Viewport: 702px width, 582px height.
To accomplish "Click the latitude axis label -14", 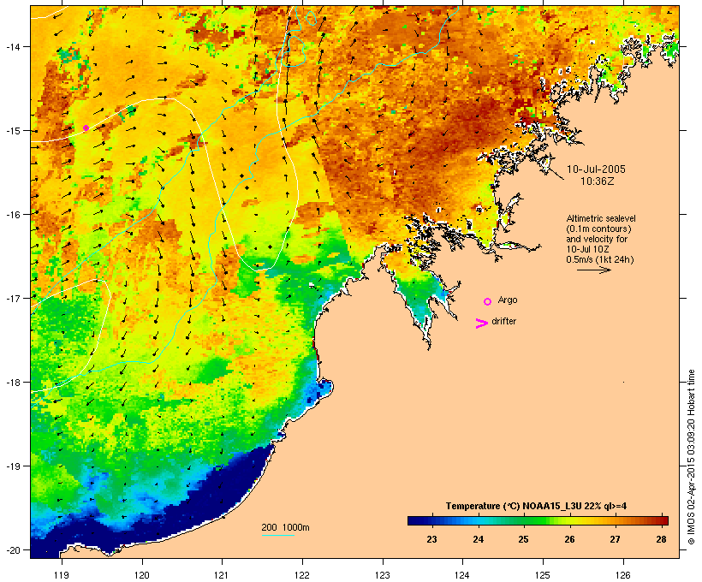I will [x=12, y=46].
